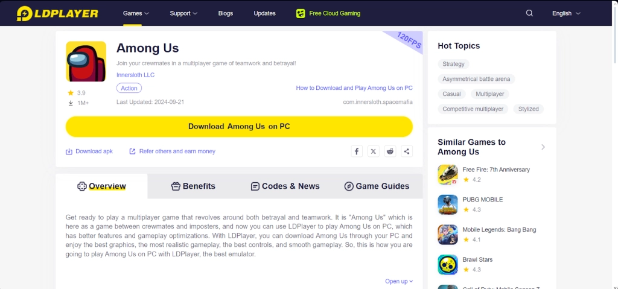This screenshot has width=618, height=289.
Task: Click the Overview tab puzzle icon
Action: [x=81, y=186]
